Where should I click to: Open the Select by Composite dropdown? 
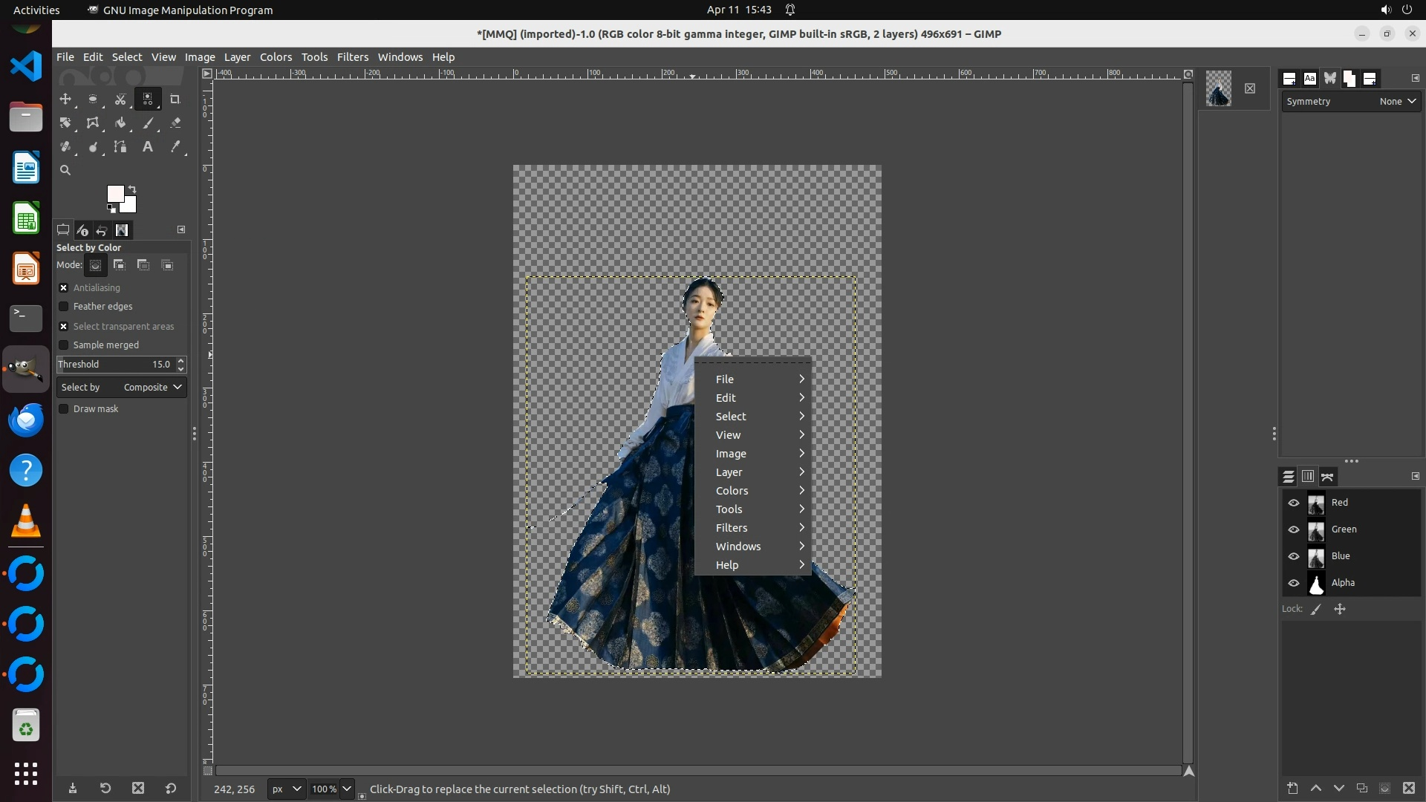coord(122,388)
